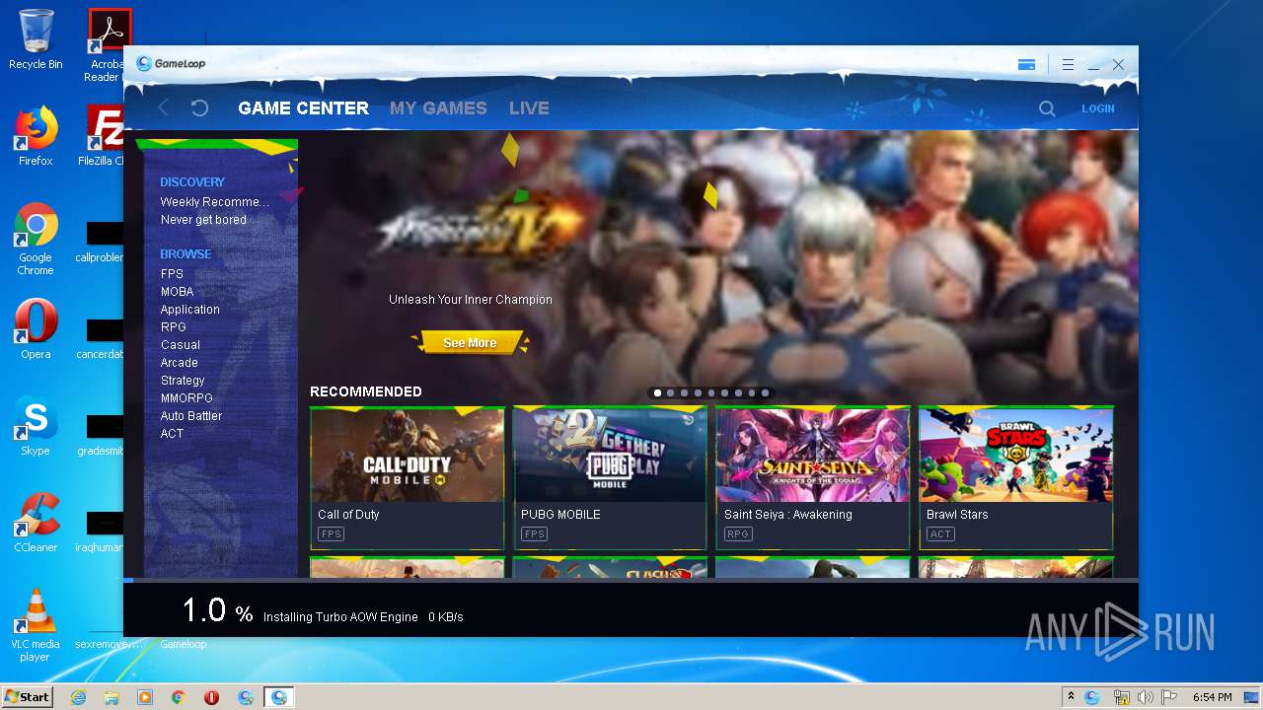The height and width of the screenshot is (710, 1263).
Task: Open File Explorer taskbar icon
Action: [x=111, y=697]
